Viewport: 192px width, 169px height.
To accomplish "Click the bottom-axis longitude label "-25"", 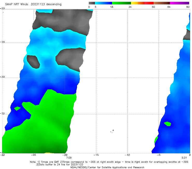I will pyautogui.click(x=33, y=155).
